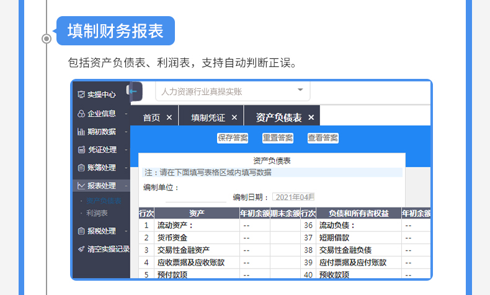Open the 人力资源行业真操实账 dropdown

(233, 91)
